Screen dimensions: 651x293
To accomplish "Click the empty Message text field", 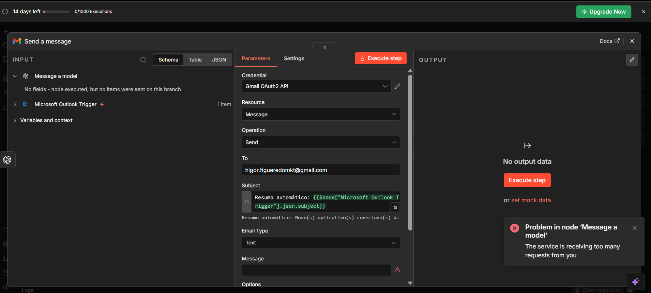I will click(317, 270).
